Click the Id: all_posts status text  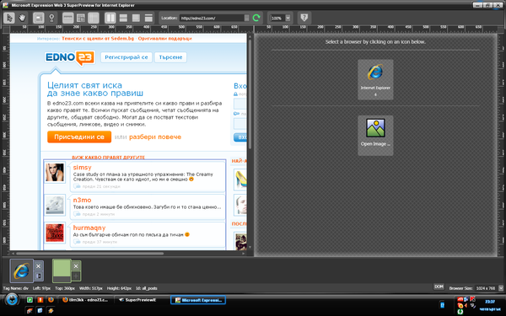coord(147,288)
